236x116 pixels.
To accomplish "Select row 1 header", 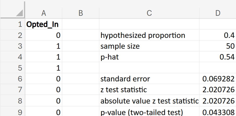I will click(13, 24).
